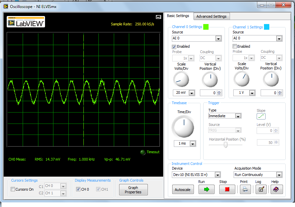Open Trigger Type Immediate dropdown
This screenshot has height=207, width=295.
(x=238, y=116)
